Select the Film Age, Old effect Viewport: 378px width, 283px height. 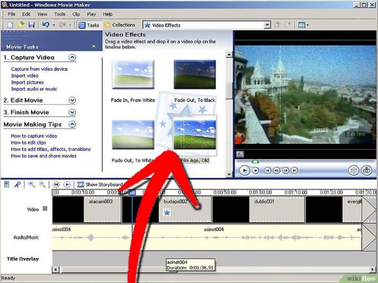195,135
